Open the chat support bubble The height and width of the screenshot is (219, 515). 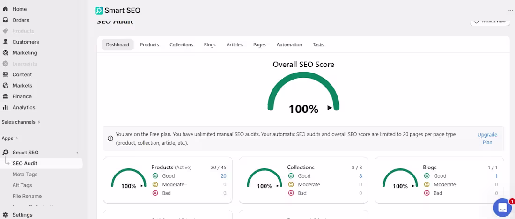[502, 207]
